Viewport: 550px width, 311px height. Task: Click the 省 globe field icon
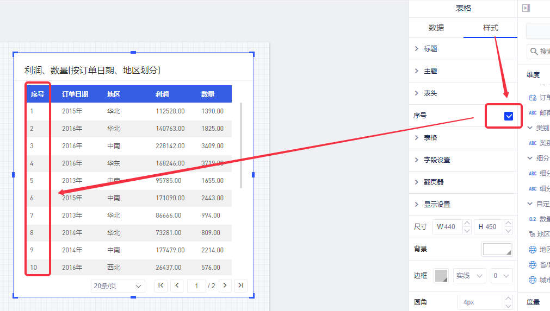533,265
